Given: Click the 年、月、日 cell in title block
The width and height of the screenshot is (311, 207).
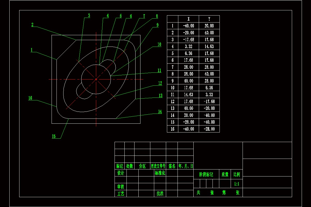Looking at the screenshot, I should [186, 166].
